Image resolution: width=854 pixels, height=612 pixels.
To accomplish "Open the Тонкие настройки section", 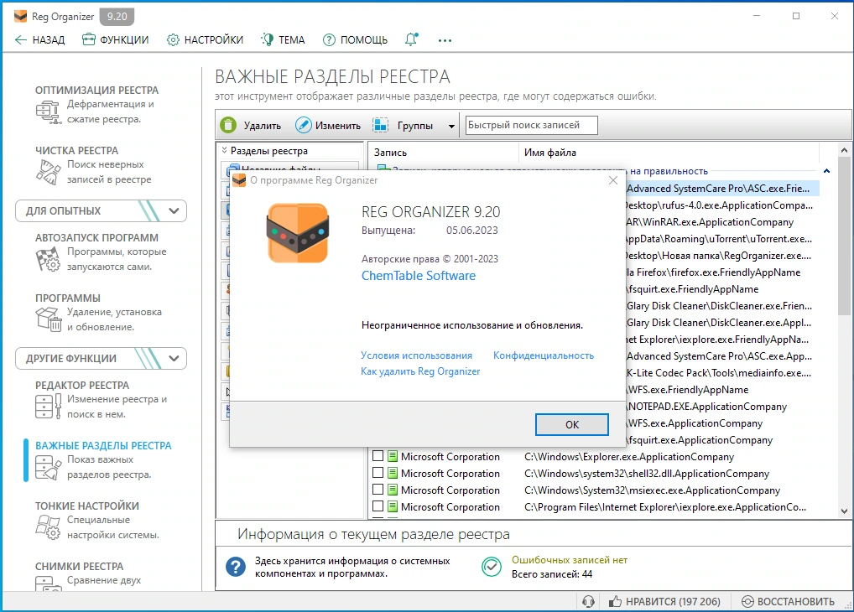I will click(x=87, y=506).
